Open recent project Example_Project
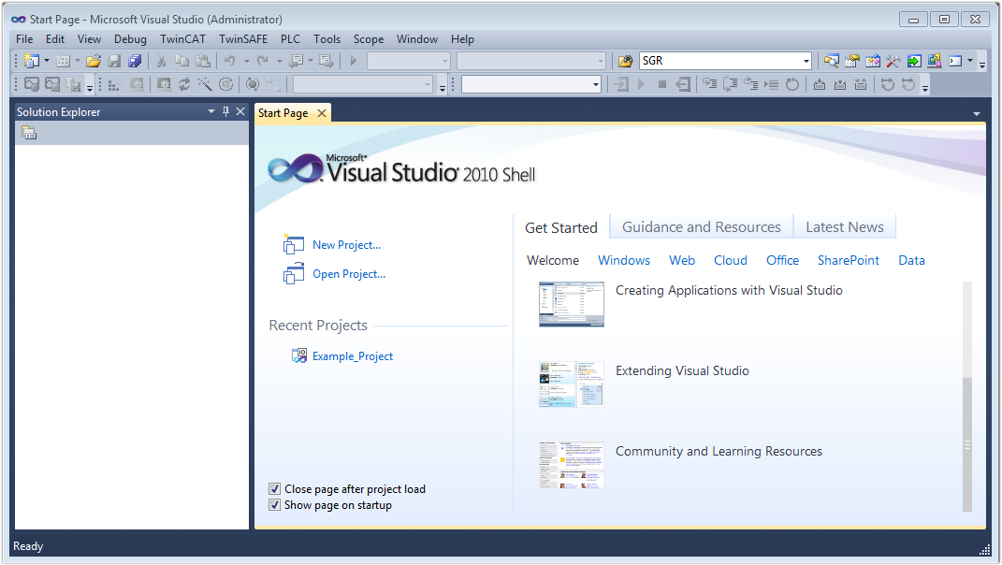Screen dimensions: 1002x565 click(x=353, y=356)
